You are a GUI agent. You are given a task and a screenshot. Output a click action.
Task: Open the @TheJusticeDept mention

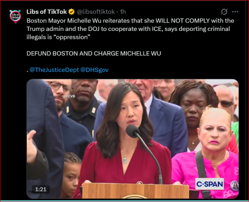click(54, 70)
